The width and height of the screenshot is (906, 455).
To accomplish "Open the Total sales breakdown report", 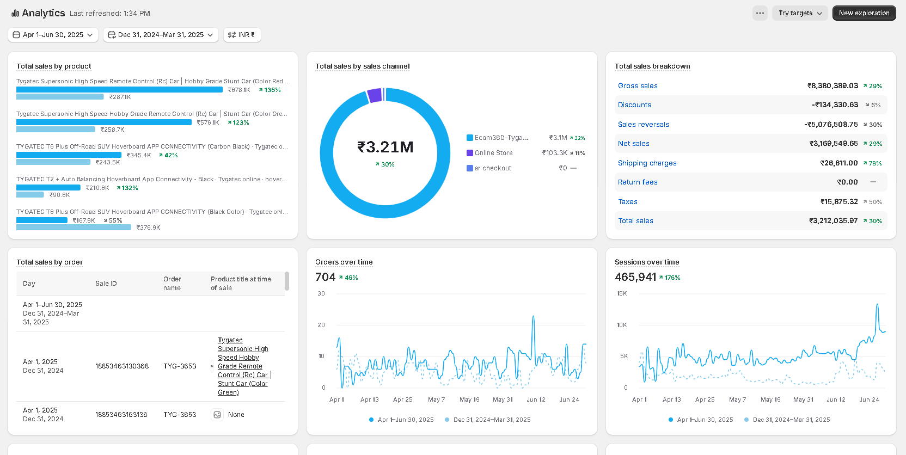I will 652,66.
